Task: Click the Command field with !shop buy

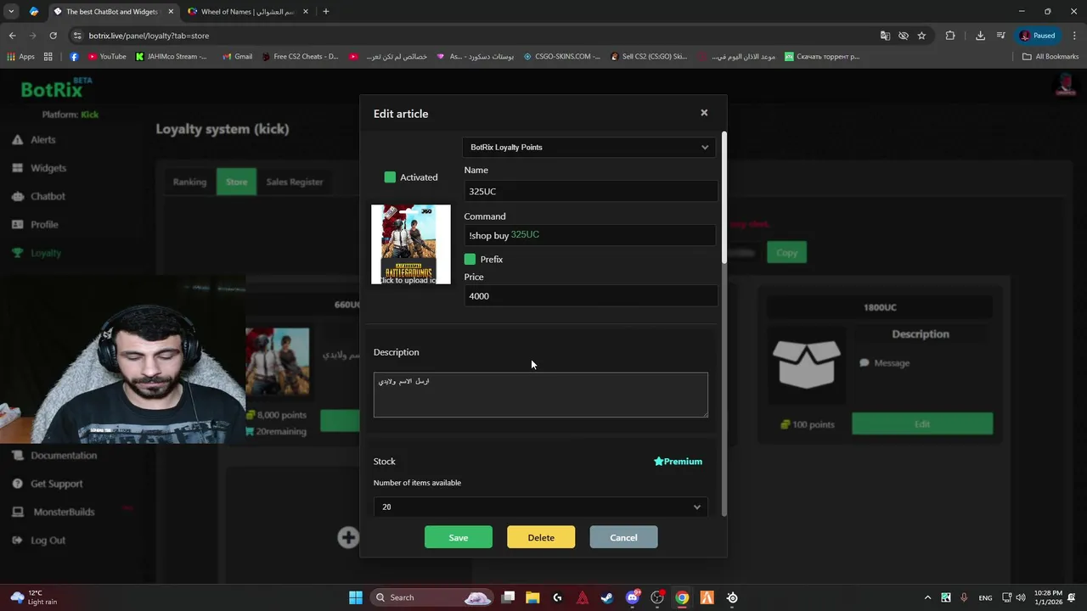Action: point(590,235)
